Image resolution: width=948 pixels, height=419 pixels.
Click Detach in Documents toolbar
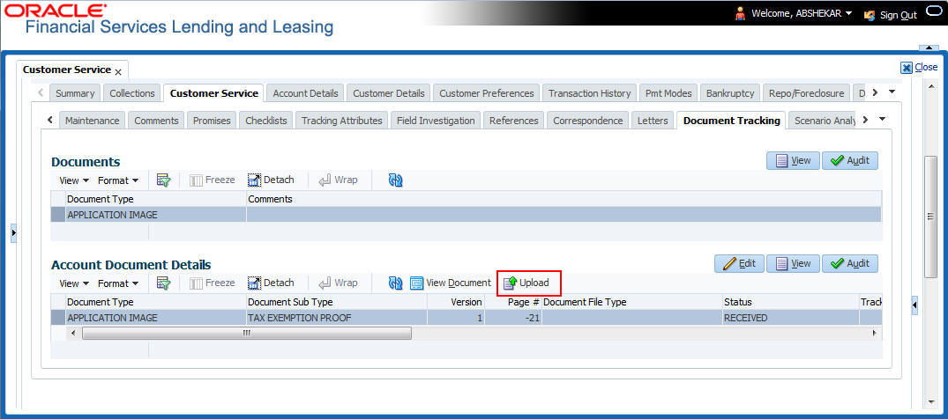tap(271, 180)
